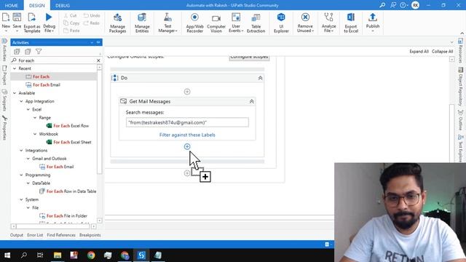Switch to the HOME tab
466x262 pixels.
[12, 5]
